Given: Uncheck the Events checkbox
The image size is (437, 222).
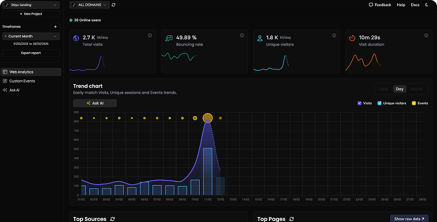Looking at the screenshot, I should (x=414, y=103).
